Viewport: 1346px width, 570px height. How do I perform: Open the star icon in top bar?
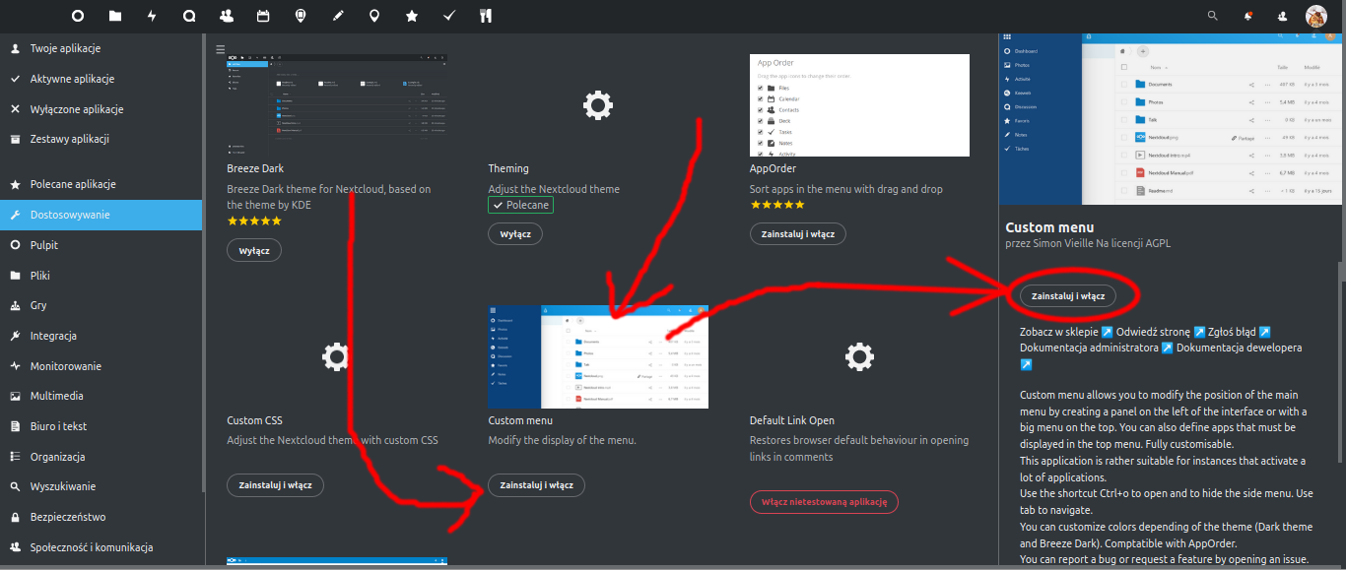click(412, 16)
